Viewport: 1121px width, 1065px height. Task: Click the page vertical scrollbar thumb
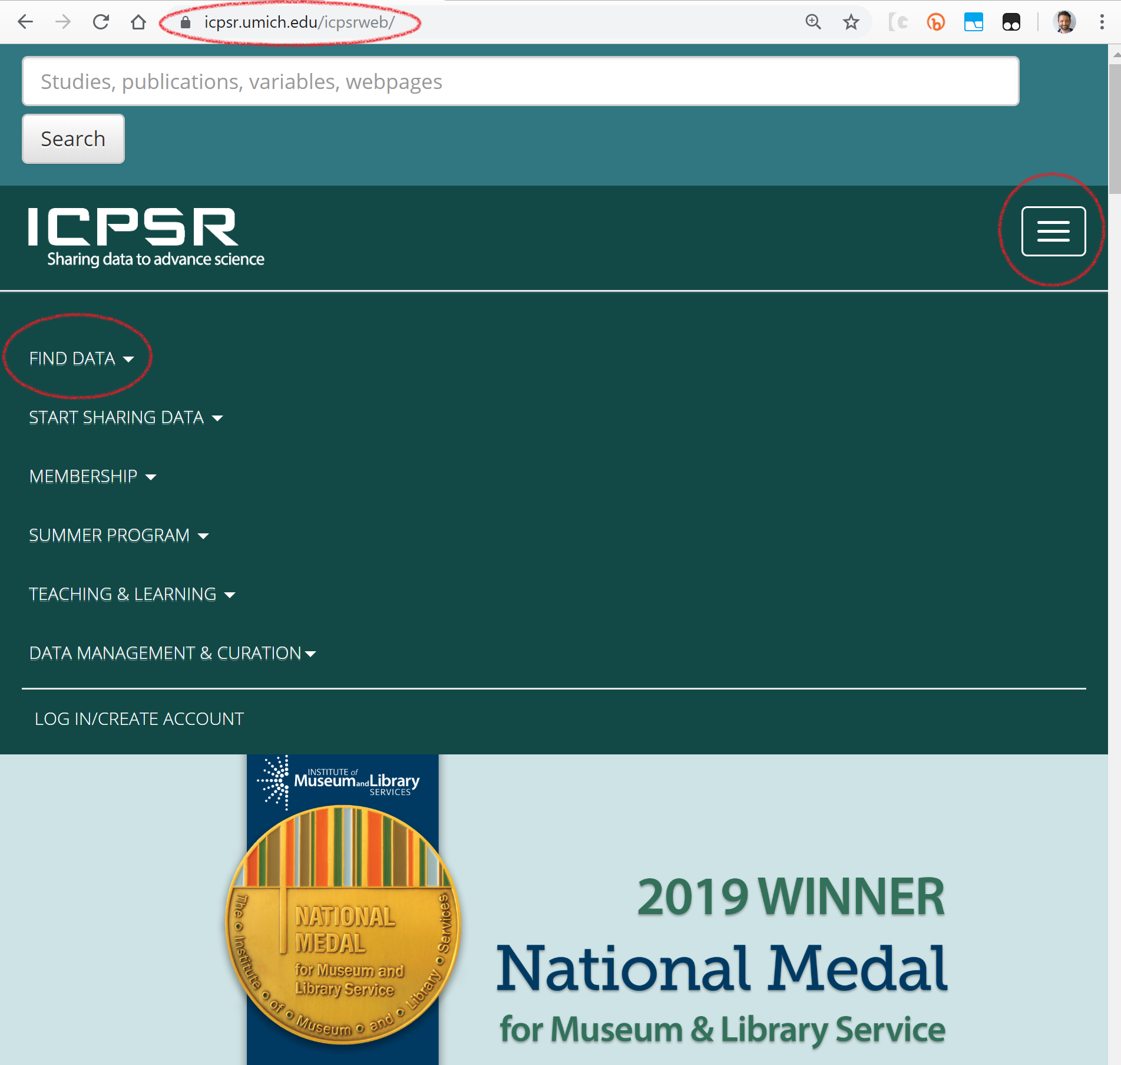(1115, 128)
